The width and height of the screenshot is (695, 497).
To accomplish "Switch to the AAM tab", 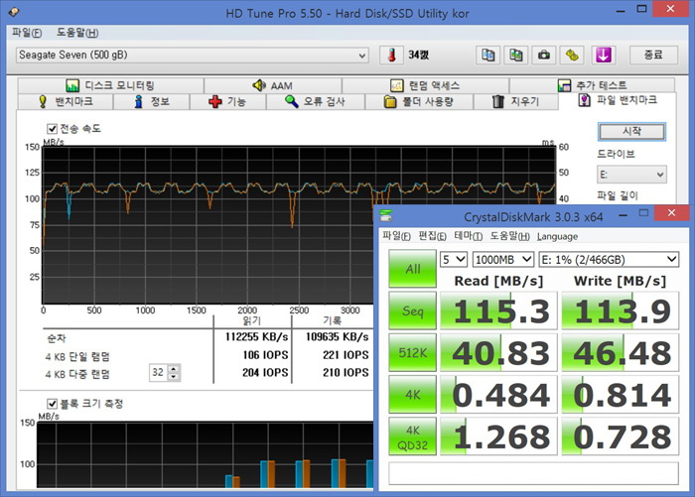I will click(x=273, y=85).
